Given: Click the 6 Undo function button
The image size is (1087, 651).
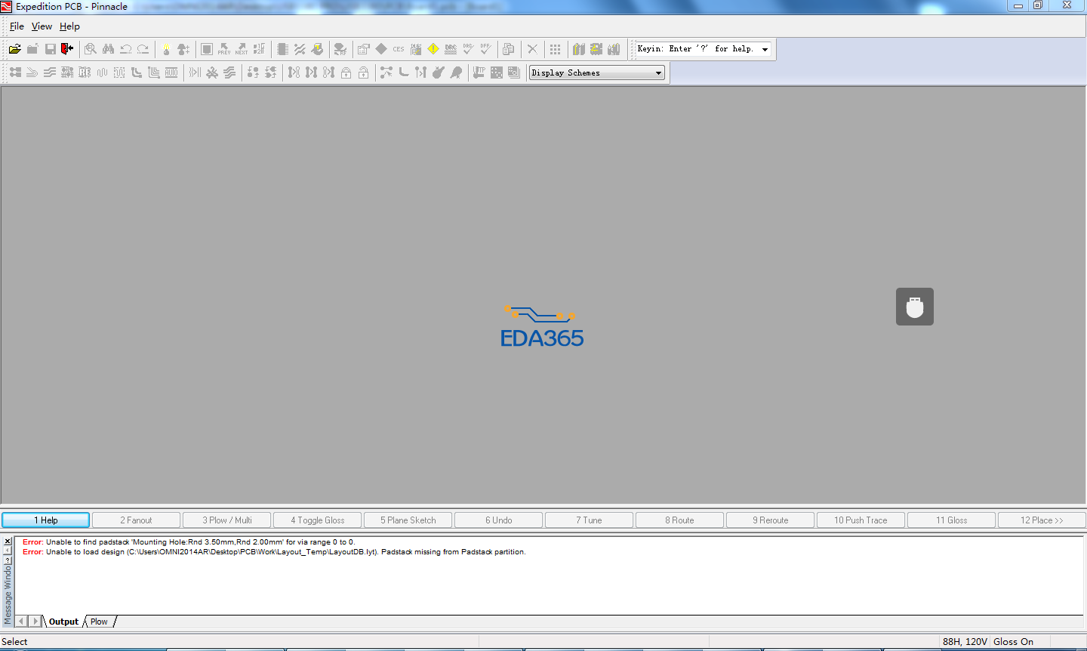Looking at the screenshot, I should pos(498,520).
